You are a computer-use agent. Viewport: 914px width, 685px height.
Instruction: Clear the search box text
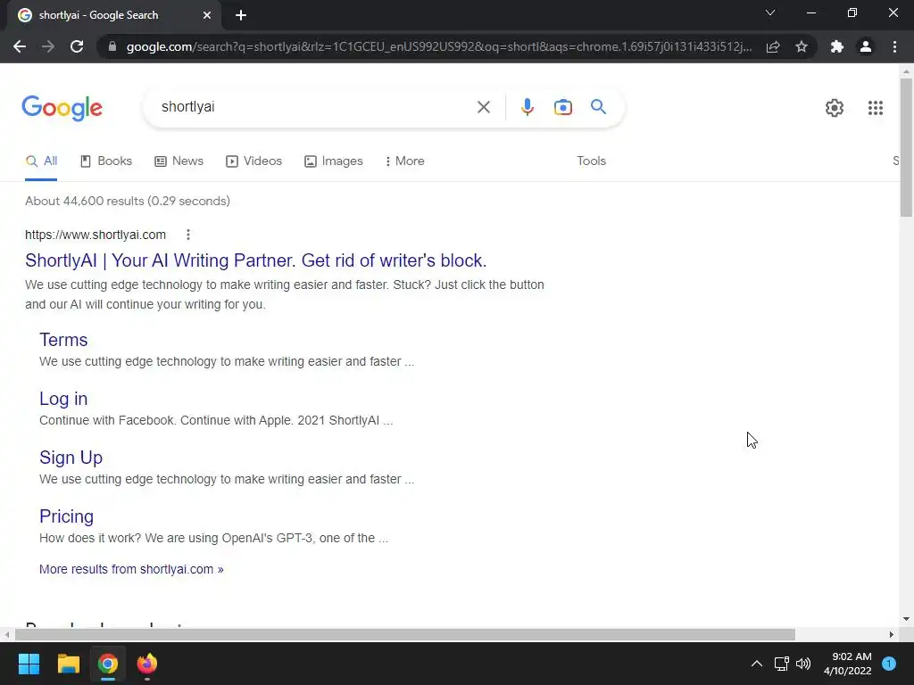483,107
